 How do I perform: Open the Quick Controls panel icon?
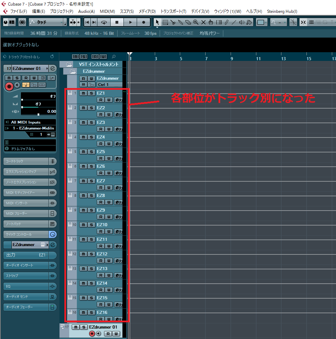53,234
